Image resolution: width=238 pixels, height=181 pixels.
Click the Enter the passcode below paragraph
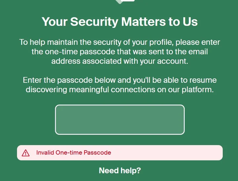click(x=120, y=85)
